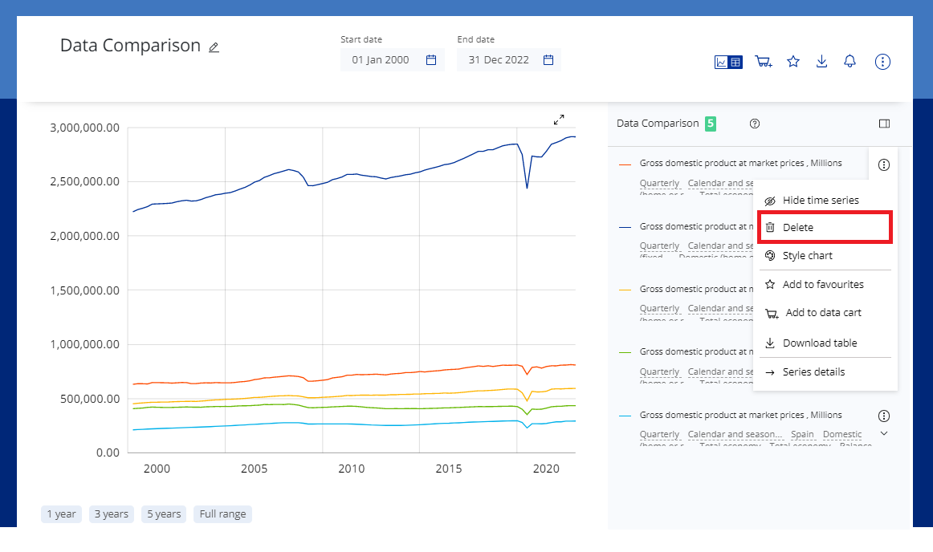This screenshot has width=933, height=552.
Task: Set range to 5 years
Action: pos(163,514)
